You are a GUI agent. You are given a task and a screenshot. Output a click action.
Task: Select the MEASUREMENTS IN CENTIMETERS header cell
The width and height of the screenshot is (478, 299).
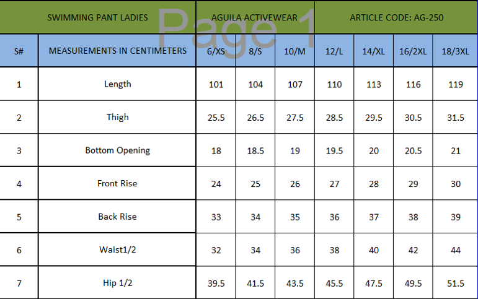pyautogui.click(x=117, y=51)
